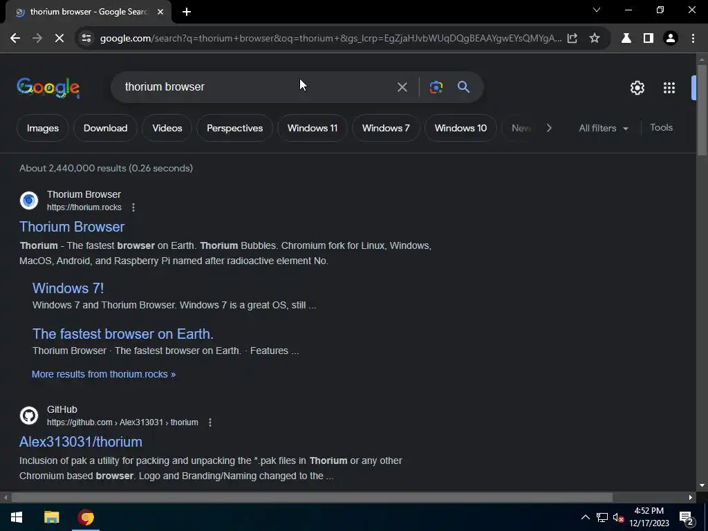Open the Windows 7! sitelink
Screen dimensions: 708x531
pyautogui.click(x=68, y=288)
